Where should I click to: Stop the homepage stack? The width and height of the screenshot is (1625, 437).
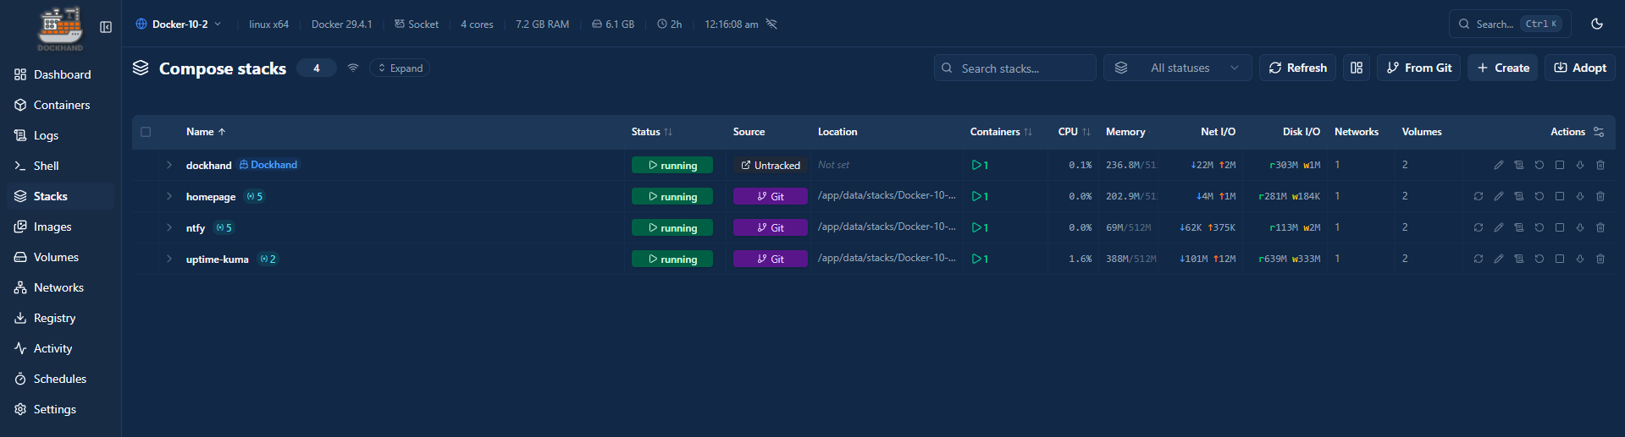[x=1560, y=196]
